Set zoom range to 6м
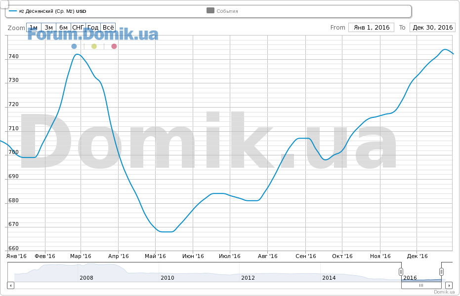460x296 pixels. (x=63, y=28)
